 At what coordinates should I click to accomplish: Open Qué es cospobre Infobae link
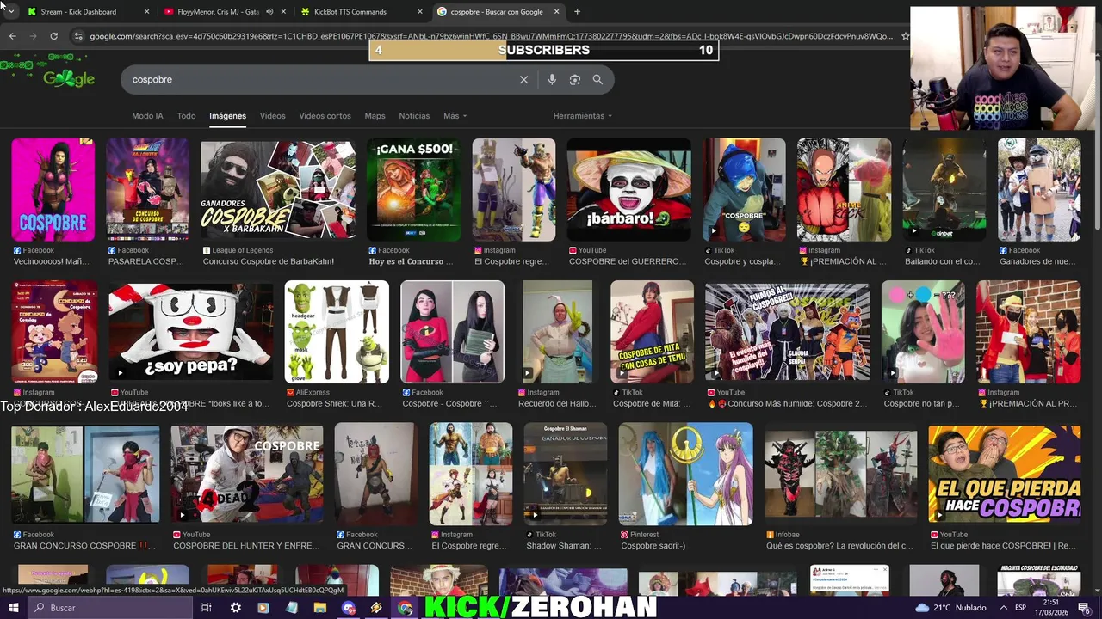click(839, 546)
